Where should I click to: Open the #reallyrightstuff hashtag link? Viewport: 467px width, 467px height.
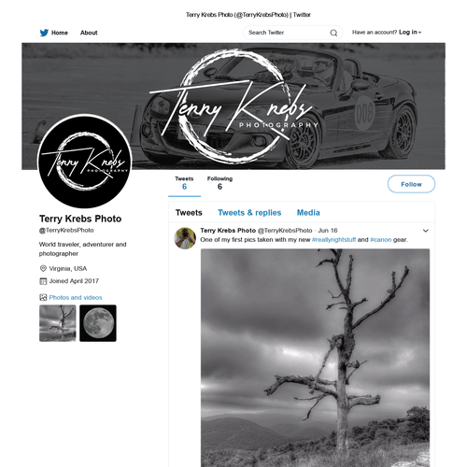[x=333, y=240]
